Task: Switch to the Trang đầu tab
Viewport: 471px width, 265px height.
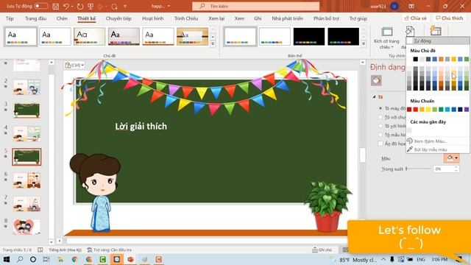Action: [x=36, y=18]
